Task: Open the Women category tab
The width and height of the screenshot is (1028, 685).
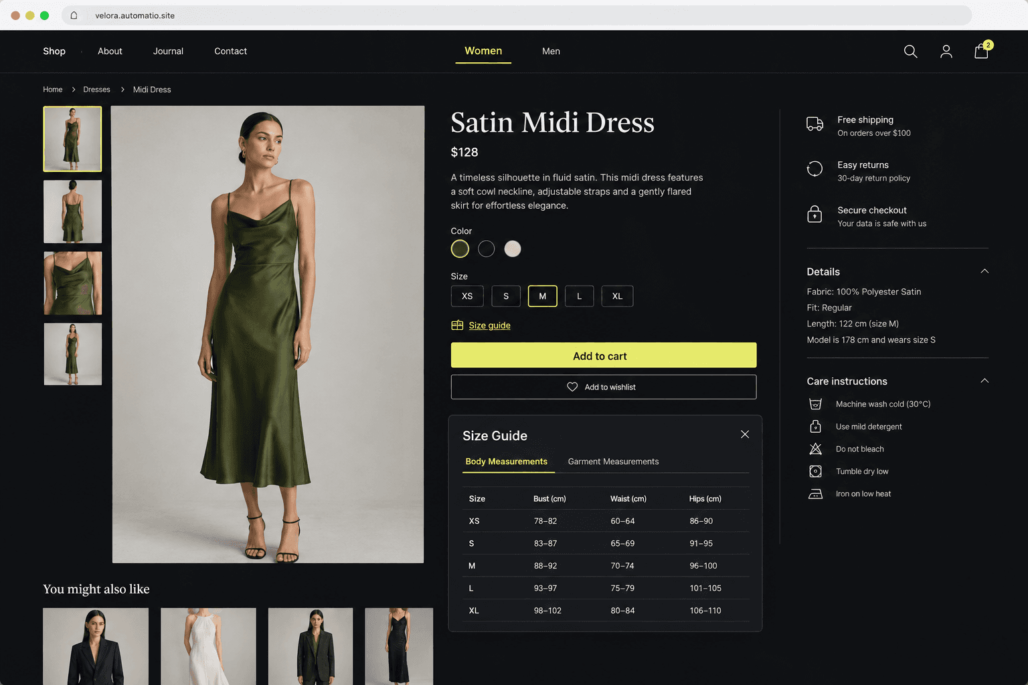Action: (483, 51)
